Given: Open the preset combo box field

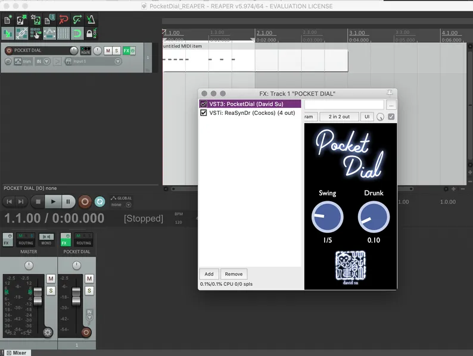Looking at the screenshot, I should coord(344,105).
